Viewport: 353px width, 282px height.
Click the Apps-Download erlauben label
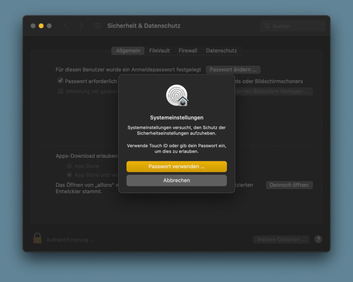[86, 156]
